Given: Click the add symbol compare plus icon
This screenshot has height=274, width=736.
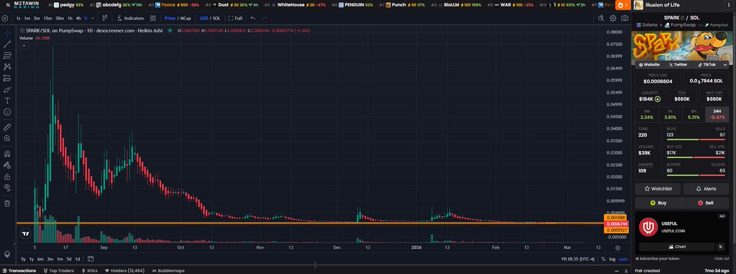Looking at the screenshot, I should [x=6, y=18].
